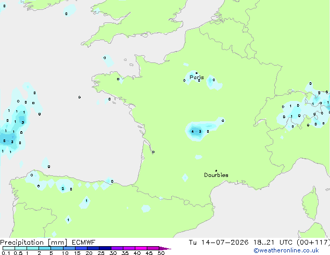Click the pink 40 mm legend swatch

(x=141, y=248)
